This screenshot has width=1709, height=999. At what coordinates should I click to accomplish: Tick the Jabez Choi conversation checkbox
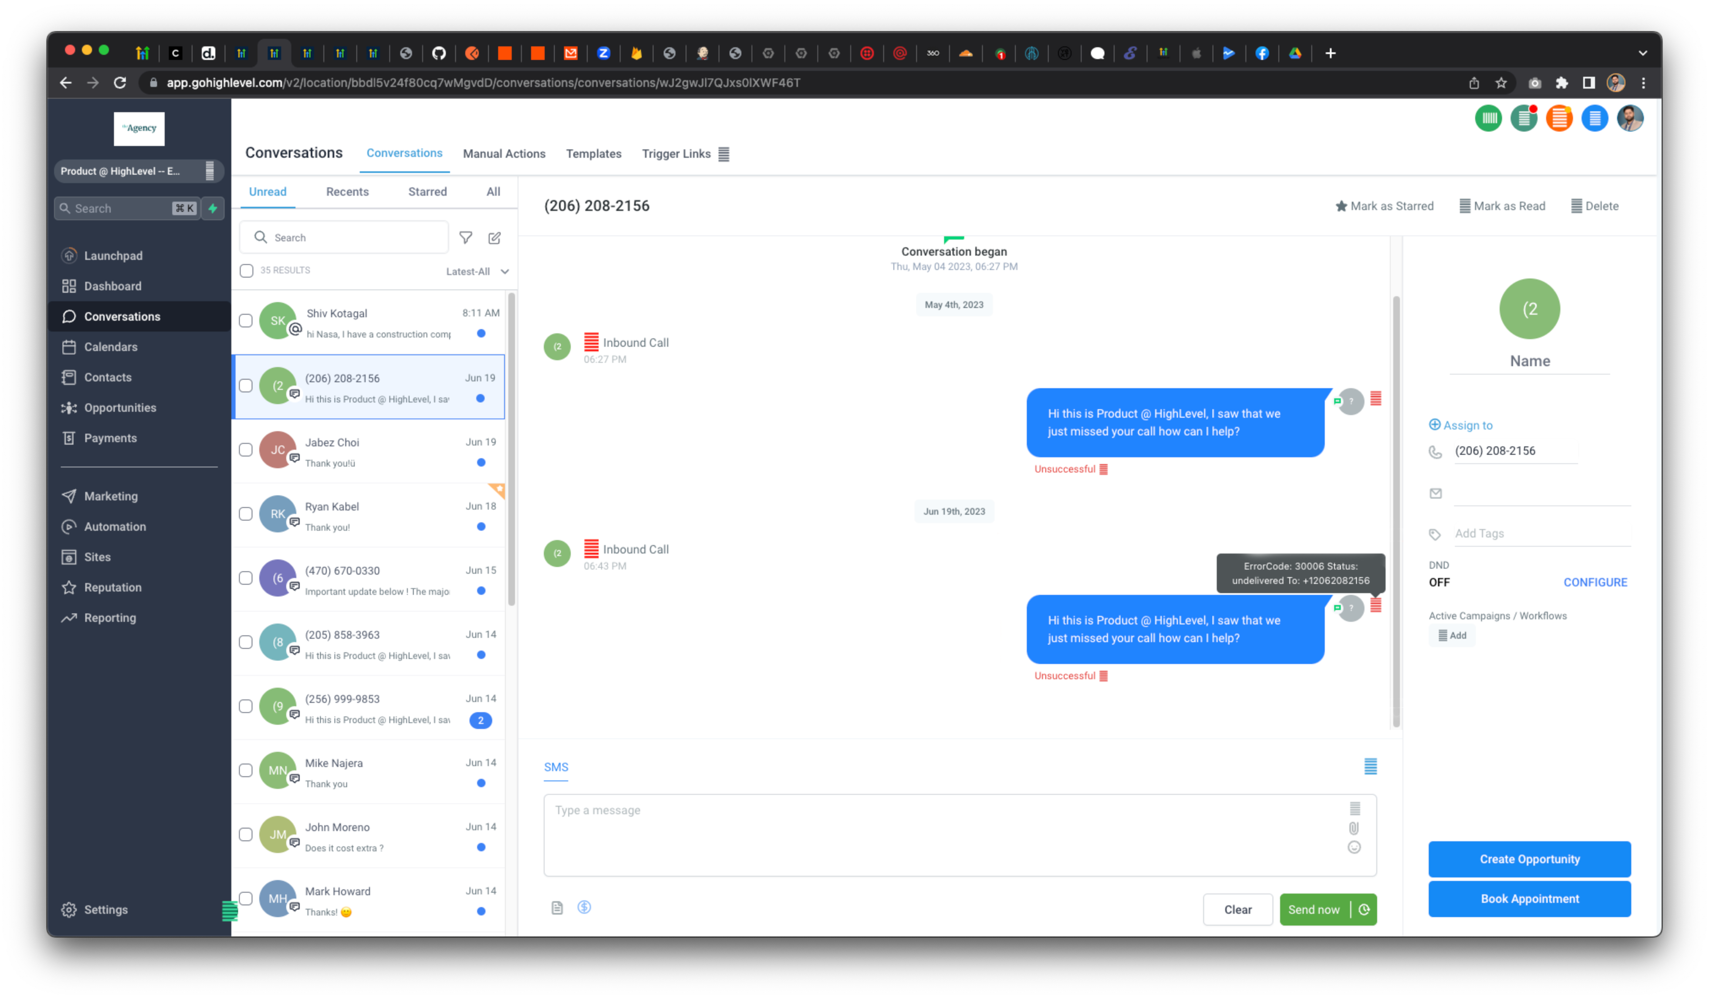pos(245,449)
